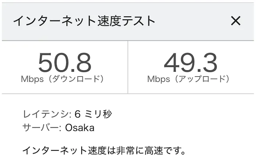Click the 49.3 upload speed value
Screen dimensions: 257x160
point(191,63)
